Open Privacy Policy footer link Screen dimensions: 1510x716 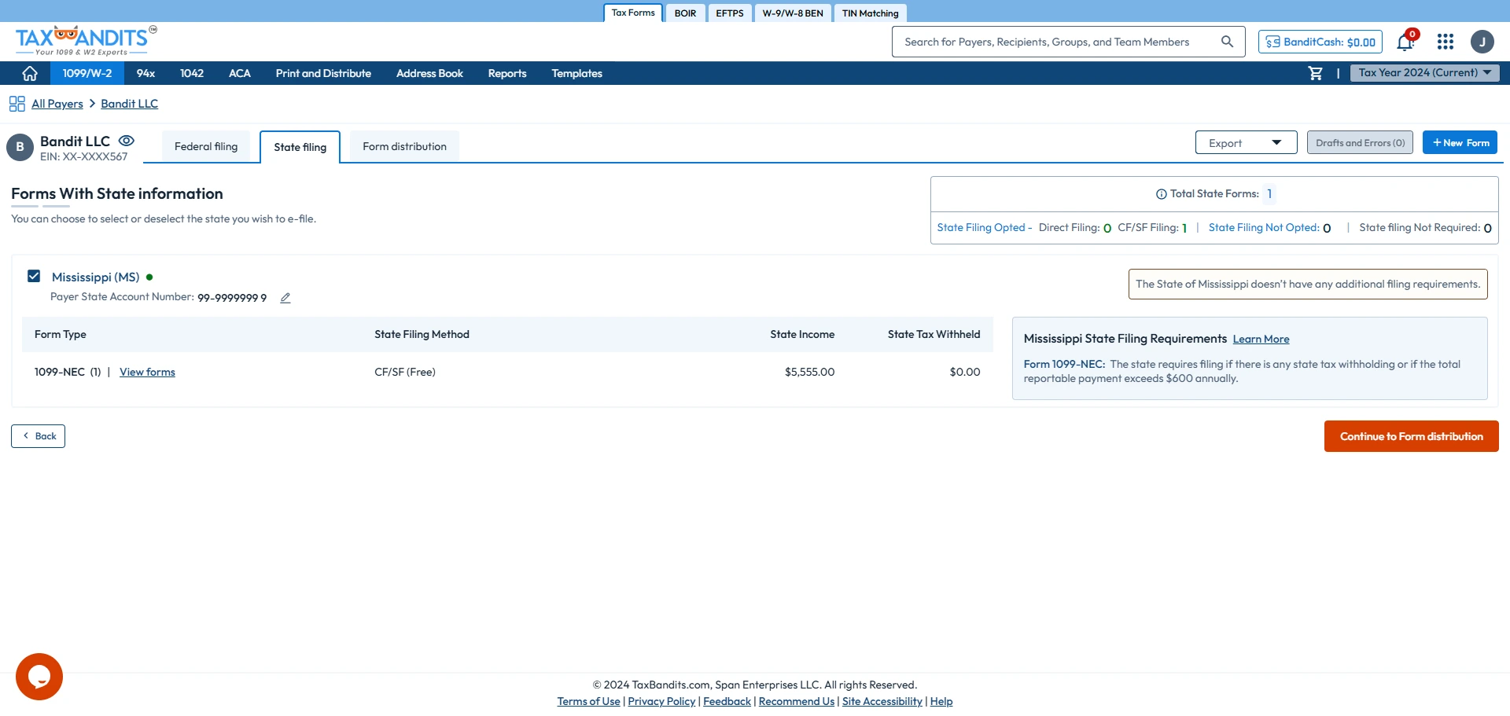point(661,702)
